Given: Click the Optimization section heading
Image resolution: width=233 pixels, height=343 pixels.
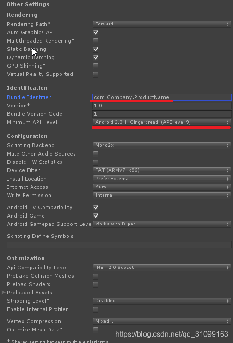Looking at the screenshot, I should click(x=26, y=258).
